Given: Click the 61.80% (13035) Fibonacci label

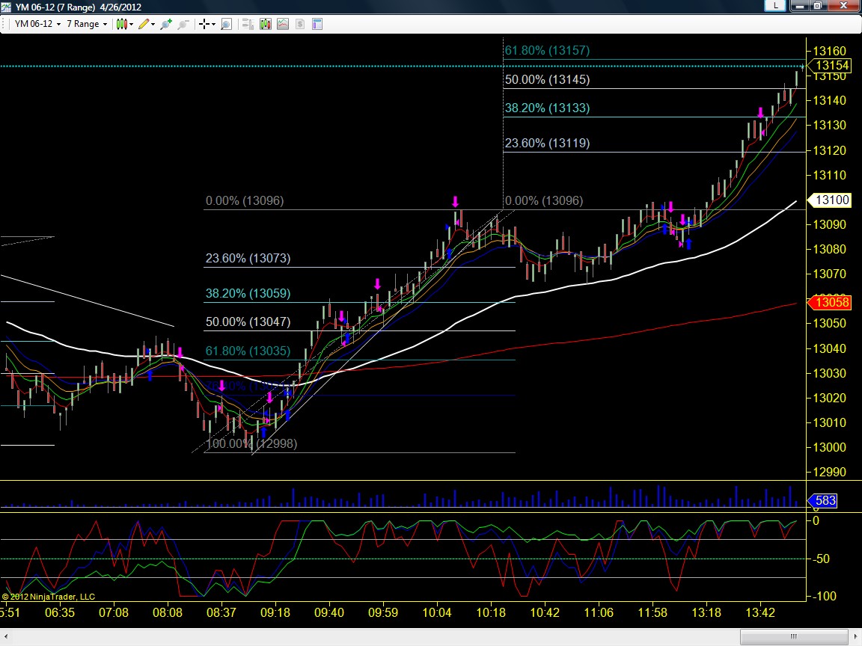Looking at the screenshot, I should coord(248,351).
